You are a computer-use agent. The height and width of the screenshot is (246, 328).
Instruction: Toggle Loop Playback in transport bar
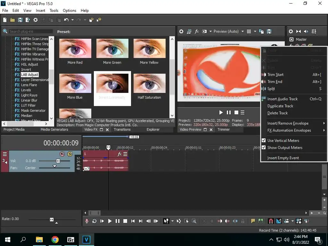[x=94, y=221]
